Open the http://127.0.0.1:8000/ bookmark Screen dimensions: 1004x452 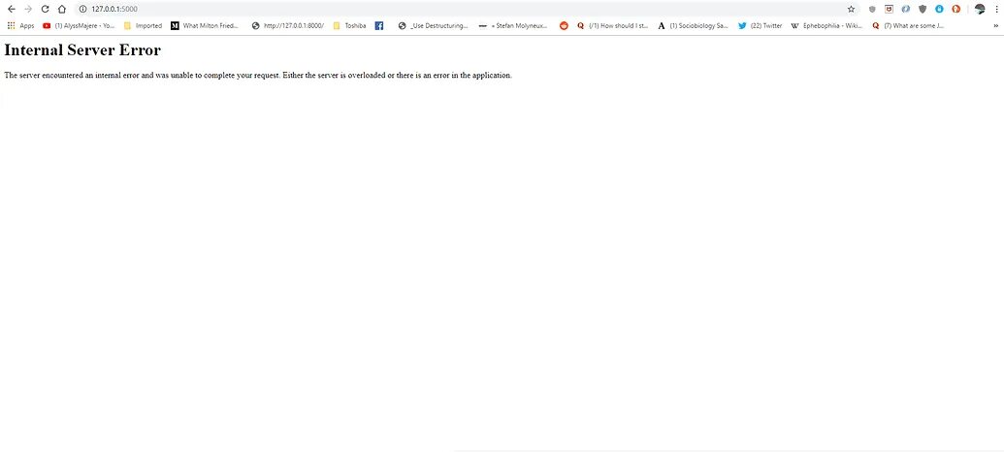287,26
